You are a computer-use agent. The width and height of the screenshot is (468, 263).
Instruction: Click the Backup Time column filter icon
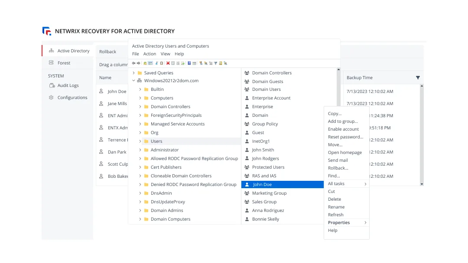click(418, 77)
